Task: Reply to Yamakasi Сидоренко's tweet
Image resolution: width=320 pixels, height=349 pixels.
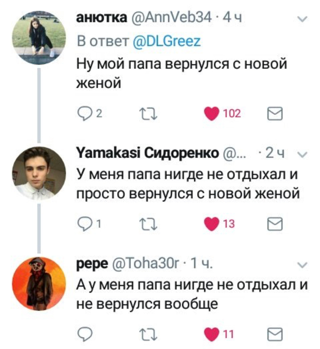Action: pyautogui.click(x=84, y=224)
